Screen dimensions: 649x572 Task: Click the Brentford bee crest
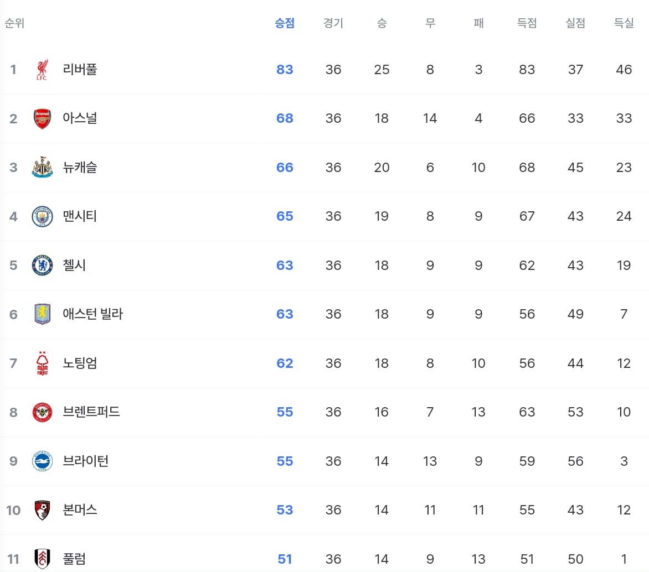point(42,412)
